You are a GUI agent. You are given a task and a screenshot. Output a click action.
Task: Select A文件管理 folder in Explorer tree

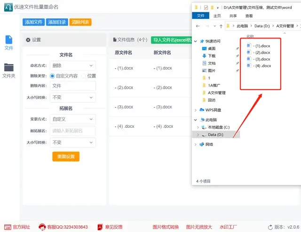pos(216,93)
